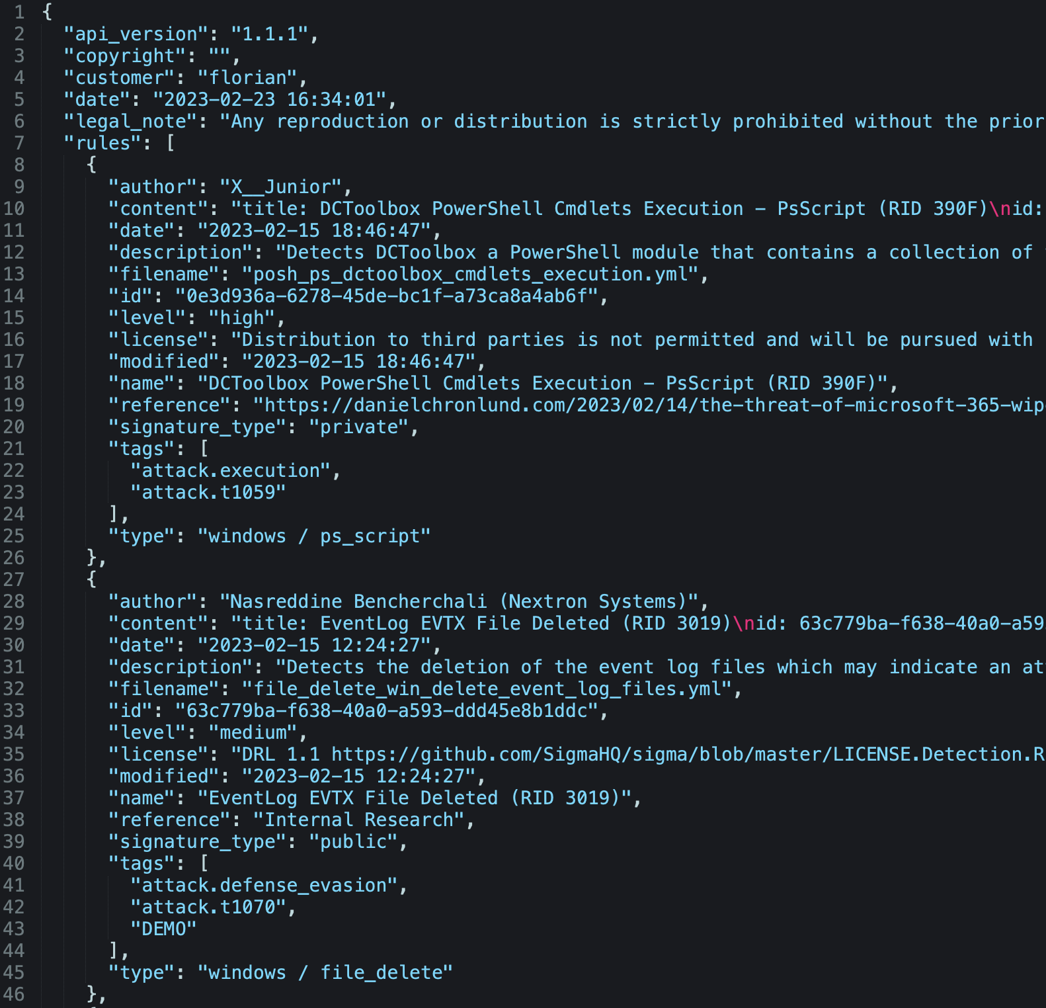Click the Nasreddine Bencherchali author value
This screenshot has width=1046, height=1008.
tap(460, 601)
